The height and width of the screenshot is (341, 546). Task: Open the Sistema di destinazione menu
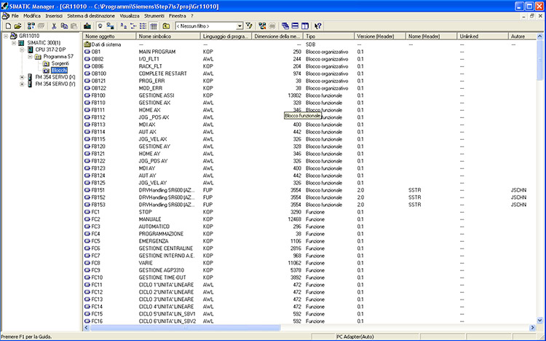tap(91, 16)
